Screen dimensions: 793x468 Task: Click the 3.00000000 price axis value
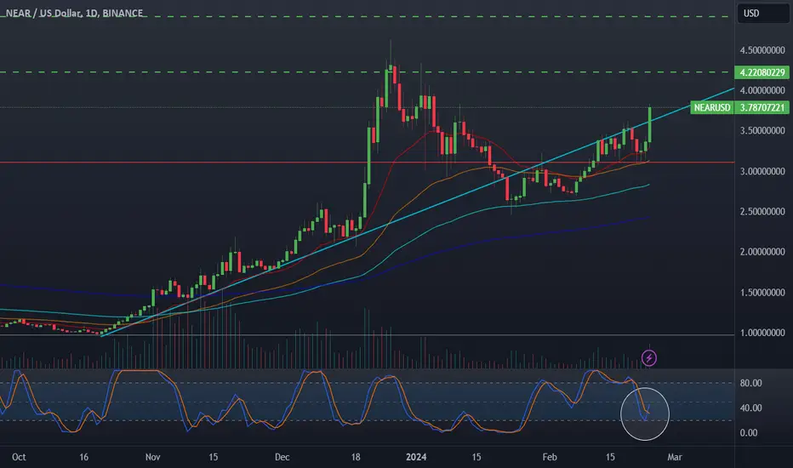point(762,172)
